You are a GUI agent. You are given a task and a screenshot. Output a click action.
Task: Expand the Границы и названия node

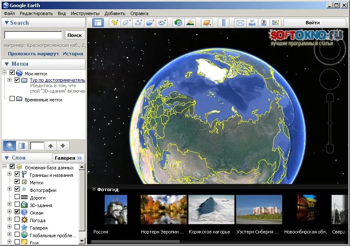(9, 174)
